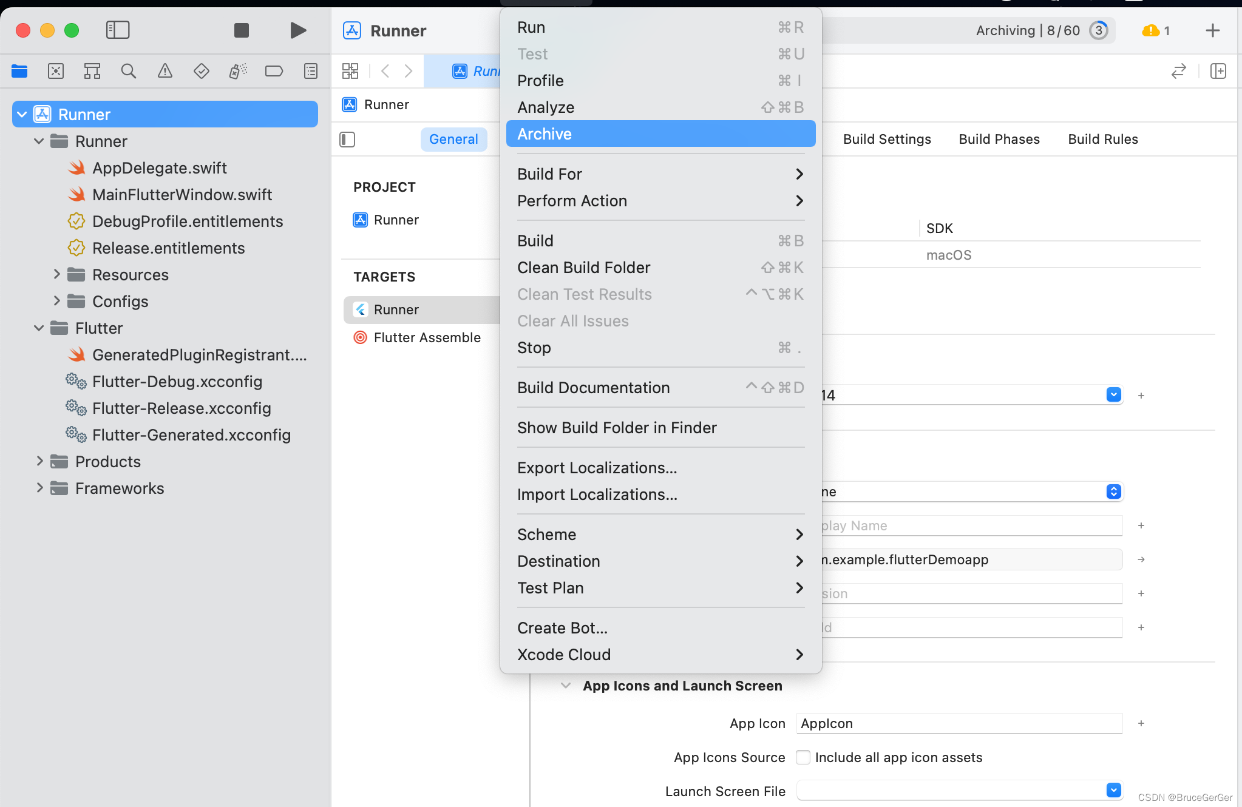The image size is (1242, 807).
Task: Collapse the Runner project root
Action: tap(22, 114)
